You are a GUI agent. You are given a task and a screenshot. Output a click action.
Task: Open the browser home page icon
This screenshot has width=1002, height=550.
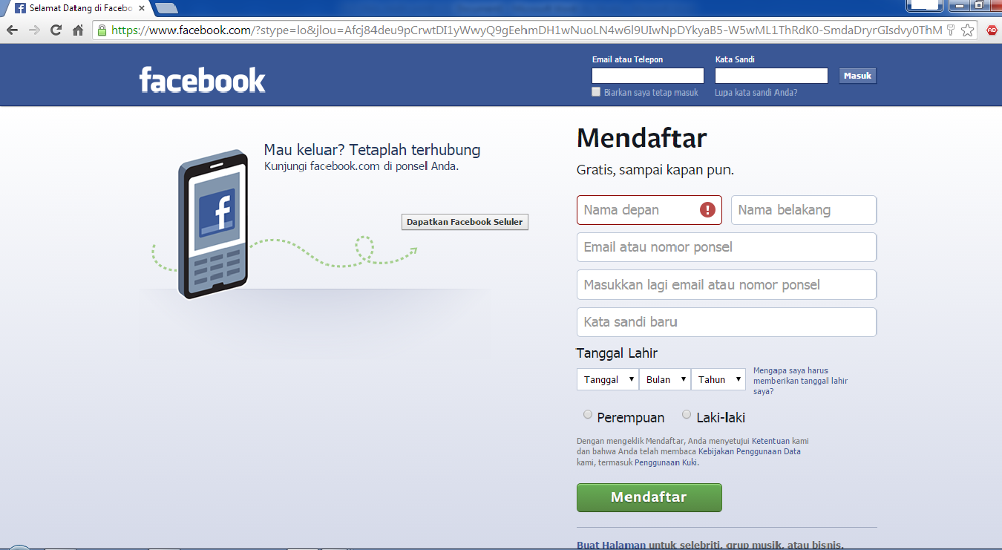click(x=77, y=30)
